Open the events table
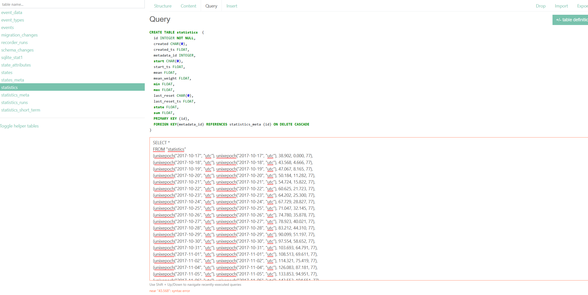Image resolution: width=588 pixels, height=295 pixels. click(7, 27)
